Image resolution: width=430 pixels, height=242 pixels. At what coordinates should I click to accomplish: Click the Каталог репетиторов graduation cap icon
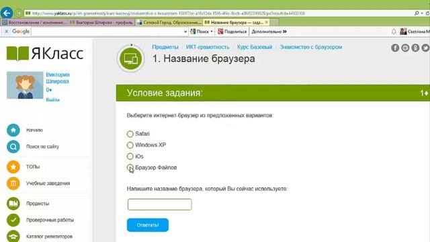[13, 236]
